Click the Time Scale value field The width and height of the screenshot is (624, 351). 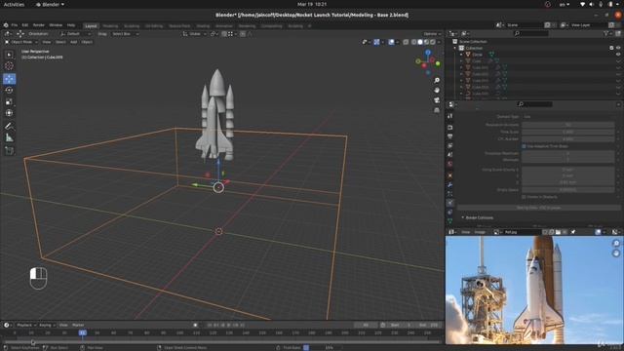(568, 132)
